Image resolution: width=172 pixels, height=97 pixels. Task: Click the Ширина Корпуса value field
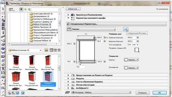(x=132, y=41)
